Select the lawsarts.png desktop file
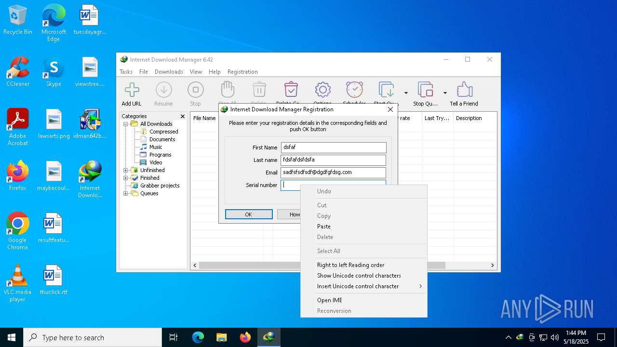 (x=54, y=124)
